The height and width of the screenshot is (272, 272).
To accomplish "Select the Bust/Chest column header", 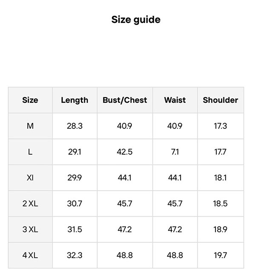I will [x=125, y=100].
